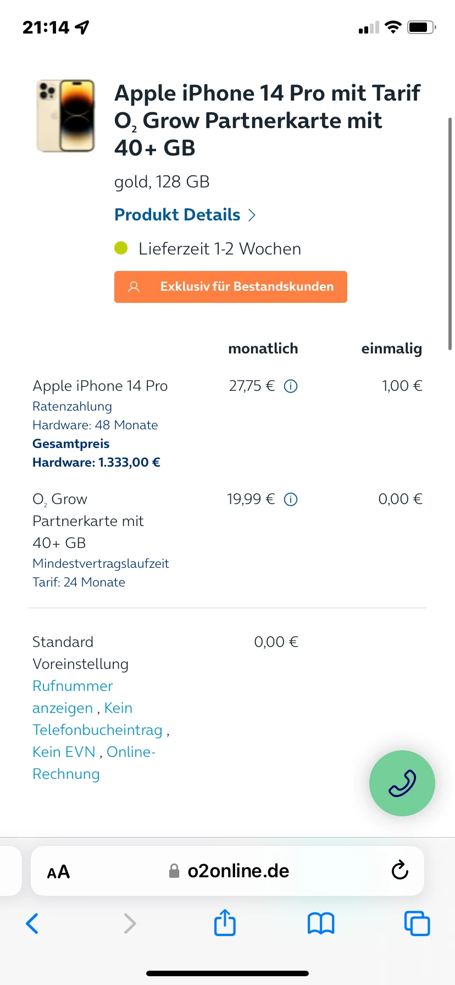Tap the Safari share icon
This screenshot has height=985, width=455.
(x=225, y=922)
